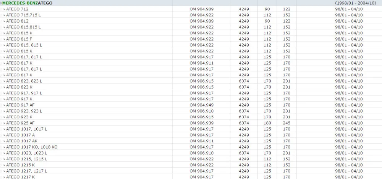
Task: Choose the ATEGO 815 F variant
Action: click(19, 39)
